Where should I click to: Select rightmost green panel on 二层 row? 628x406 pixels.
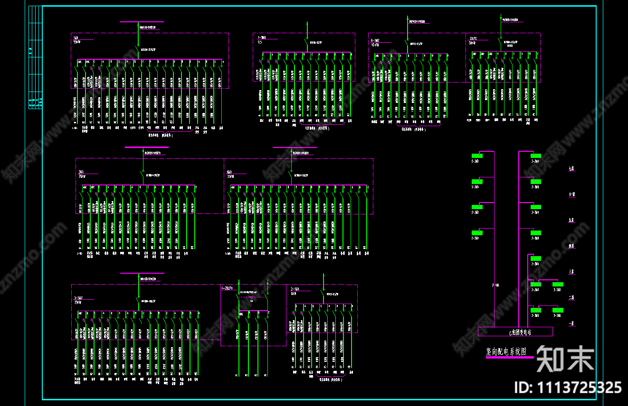[x=558, y=284]
